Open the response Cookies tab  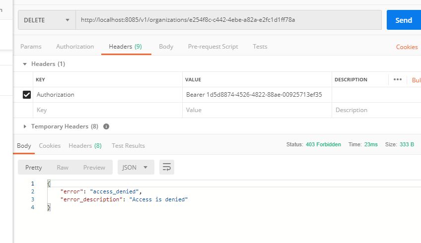pos(50,146)
